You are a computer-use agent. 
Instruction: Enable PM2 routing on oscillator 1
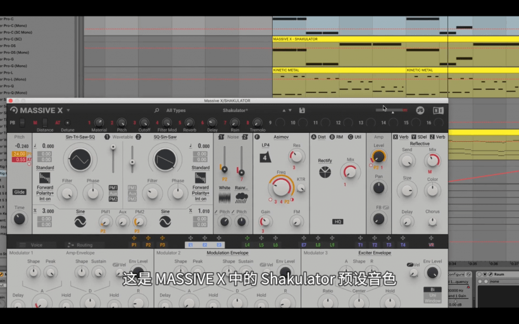[113, 199]
